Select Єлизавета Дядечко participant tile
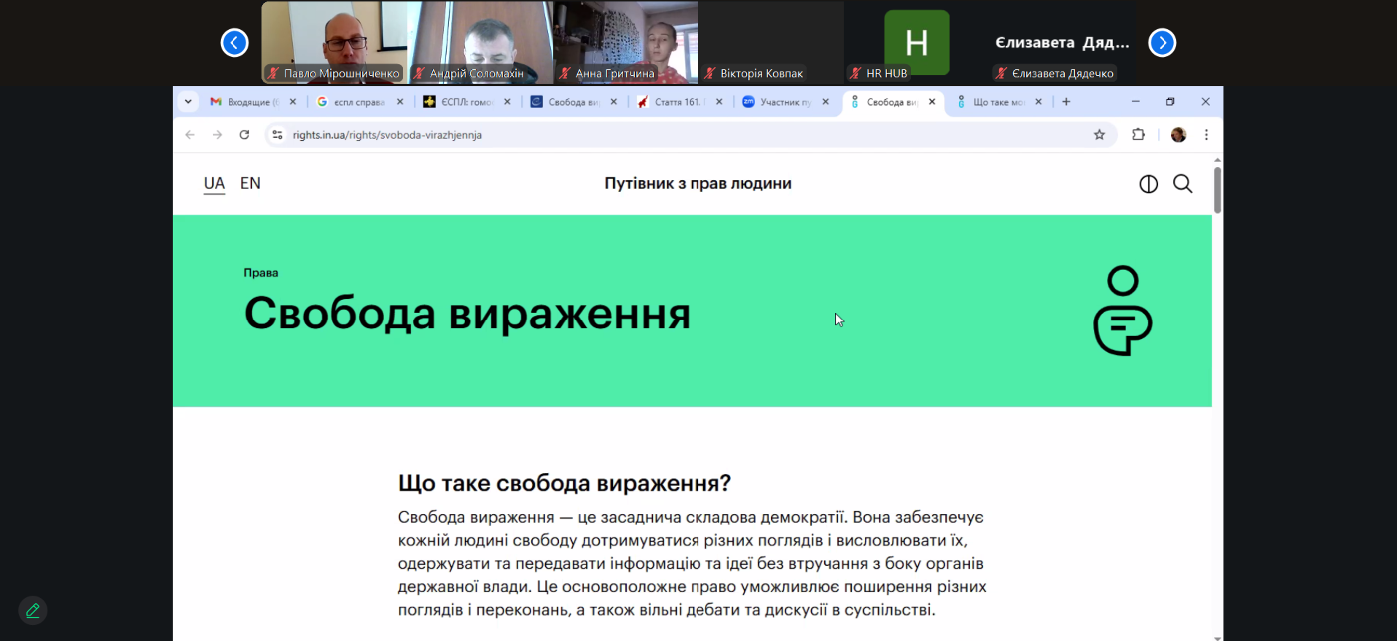The height and width of the screenshot is (641, 1397). tap(1063, 42)
